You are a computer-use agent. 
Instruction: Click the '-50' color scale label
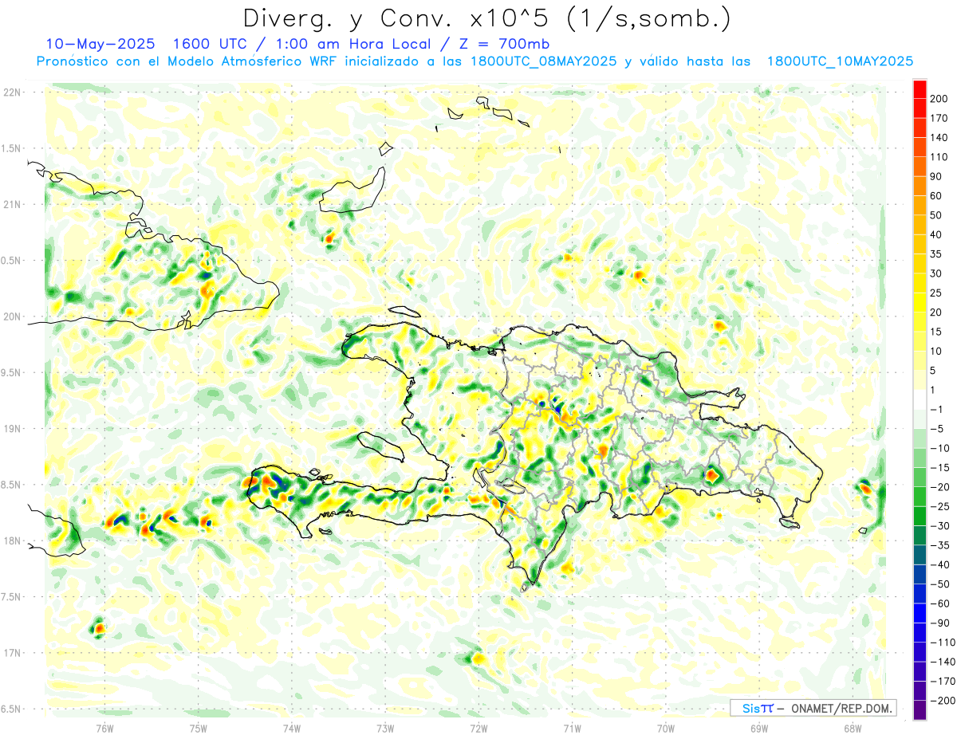coord(939,584)
